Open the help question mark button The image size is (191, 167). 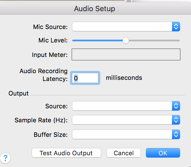pos(6,158)
